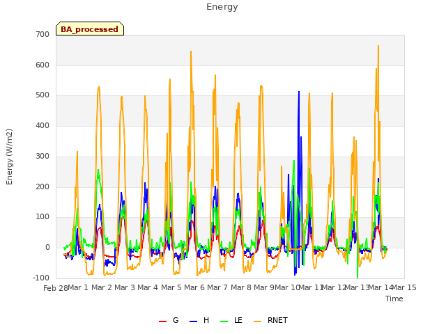
Task: Click the RNET legend entry
Action: [x=270, y=320]
